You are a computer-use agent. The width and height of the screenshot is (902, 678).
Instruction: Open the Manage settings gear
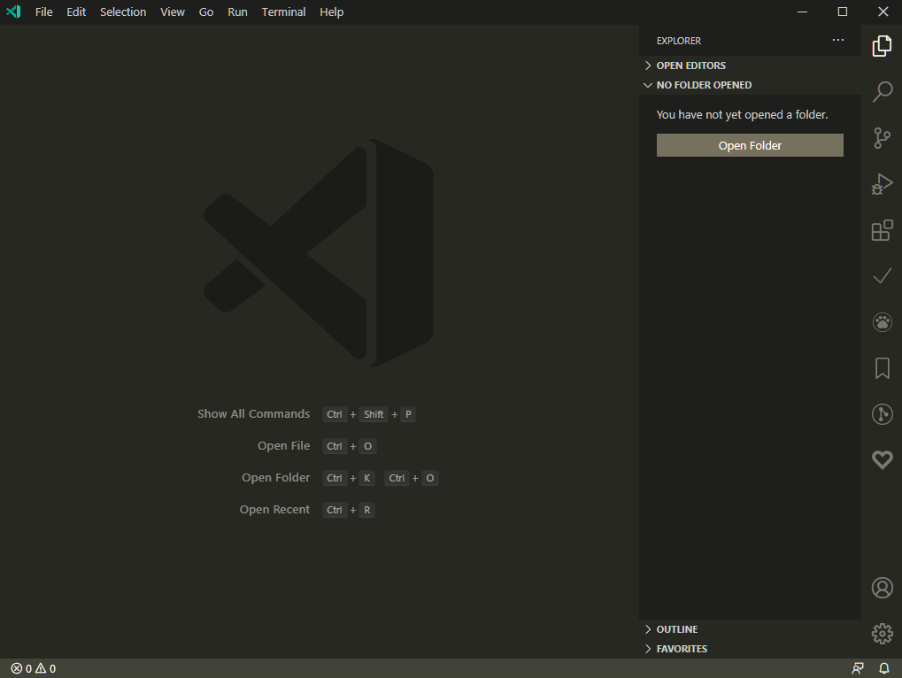[881, 633]
